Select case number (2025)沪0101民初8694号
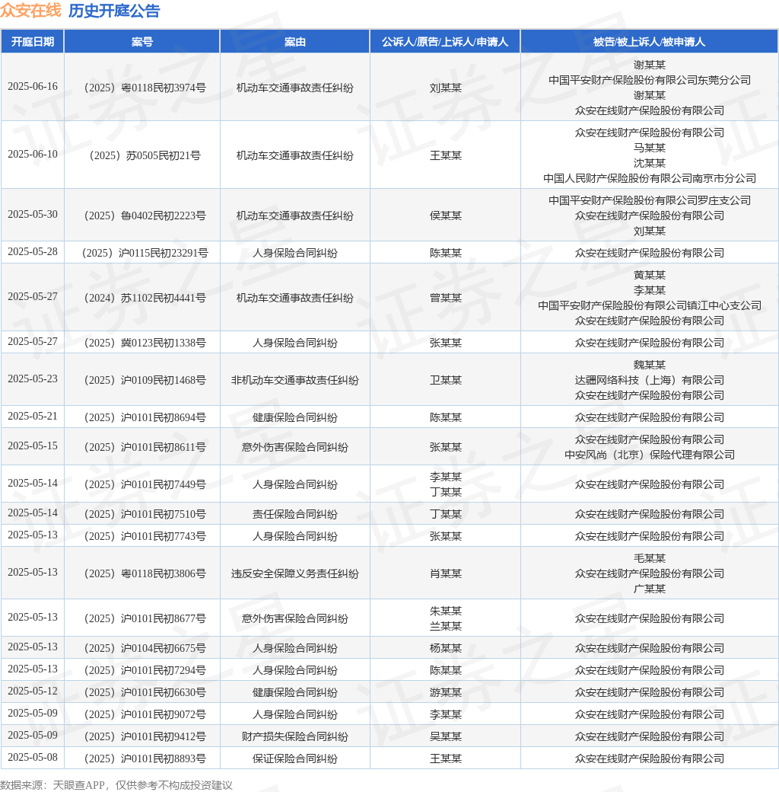The height and width of the screenshot is (792, 779). [145, 418]
